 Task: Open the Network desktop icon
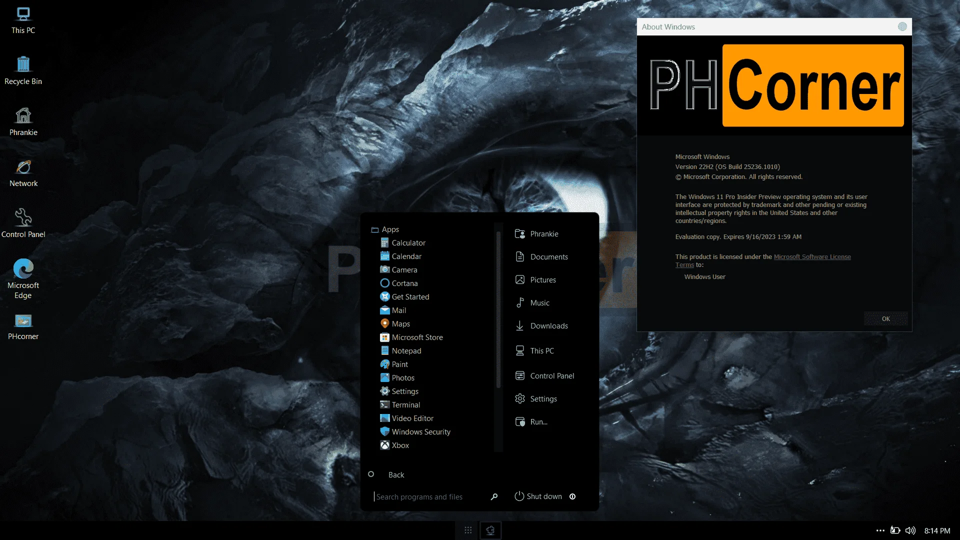23,173
